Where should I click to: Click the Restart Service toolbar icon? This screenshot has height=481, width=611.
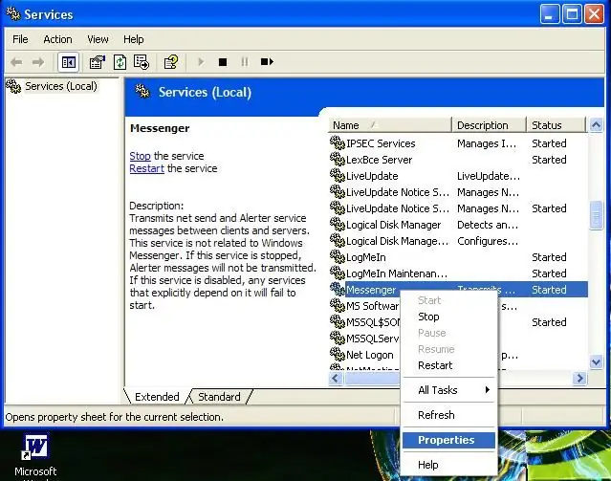tap(267, 62)
